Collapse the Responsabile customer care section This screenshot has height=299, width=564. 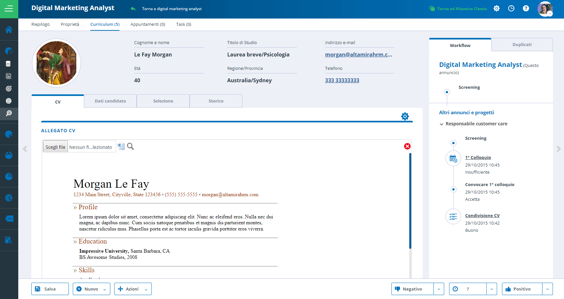[442, 124]
